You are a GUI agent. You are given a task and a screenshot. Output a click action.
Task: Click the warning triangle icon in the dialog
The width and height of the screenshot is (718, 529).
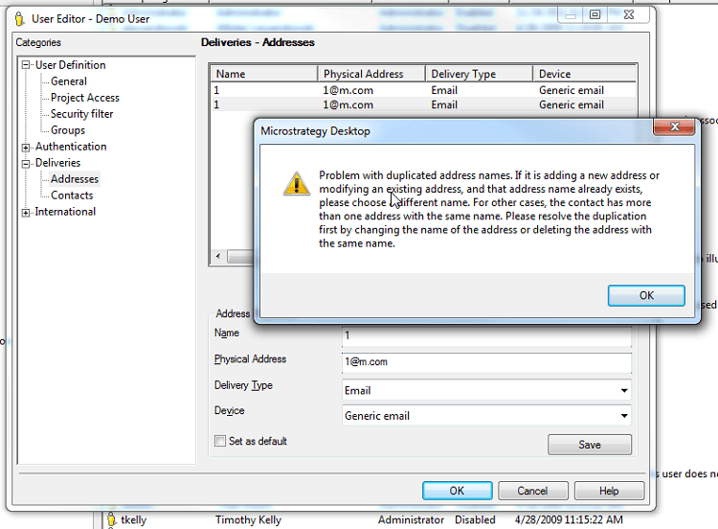pos(297,183)
